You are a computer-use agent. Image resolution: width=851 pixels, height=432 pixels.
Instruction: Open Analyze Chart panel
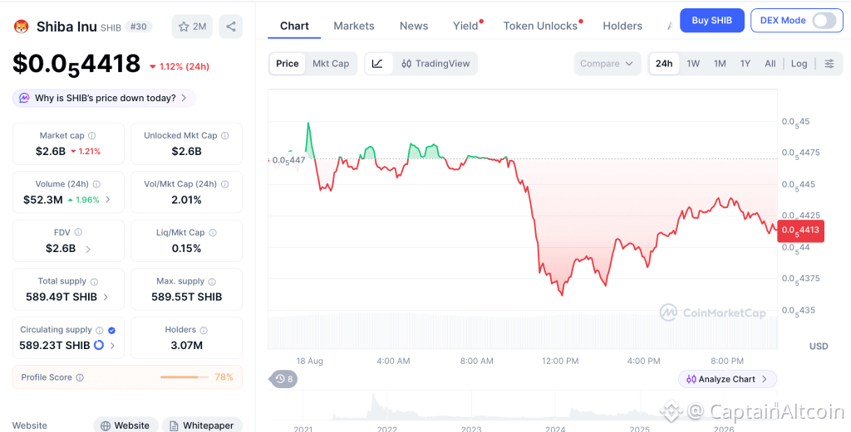(x=727, y=379)
